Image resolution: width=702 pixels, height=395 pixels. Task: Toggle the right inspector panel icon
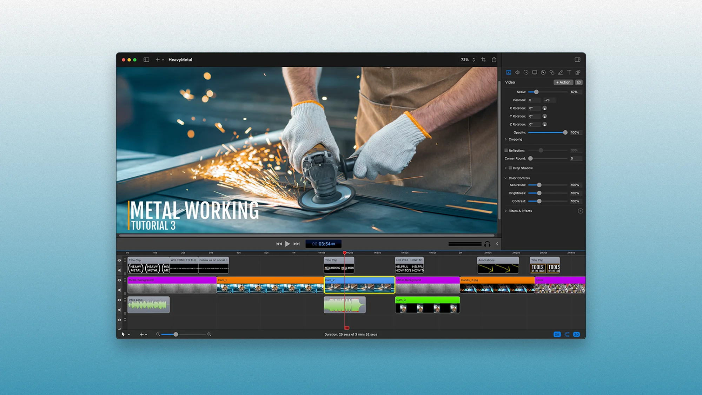click(x=577, y=60)
